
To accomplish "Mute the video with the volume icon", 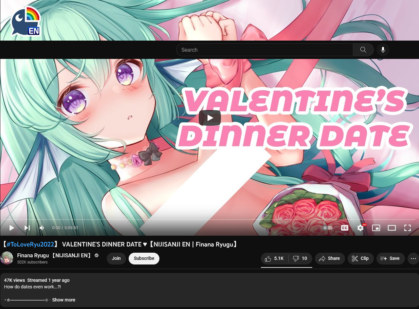I will tap(42, 228).
